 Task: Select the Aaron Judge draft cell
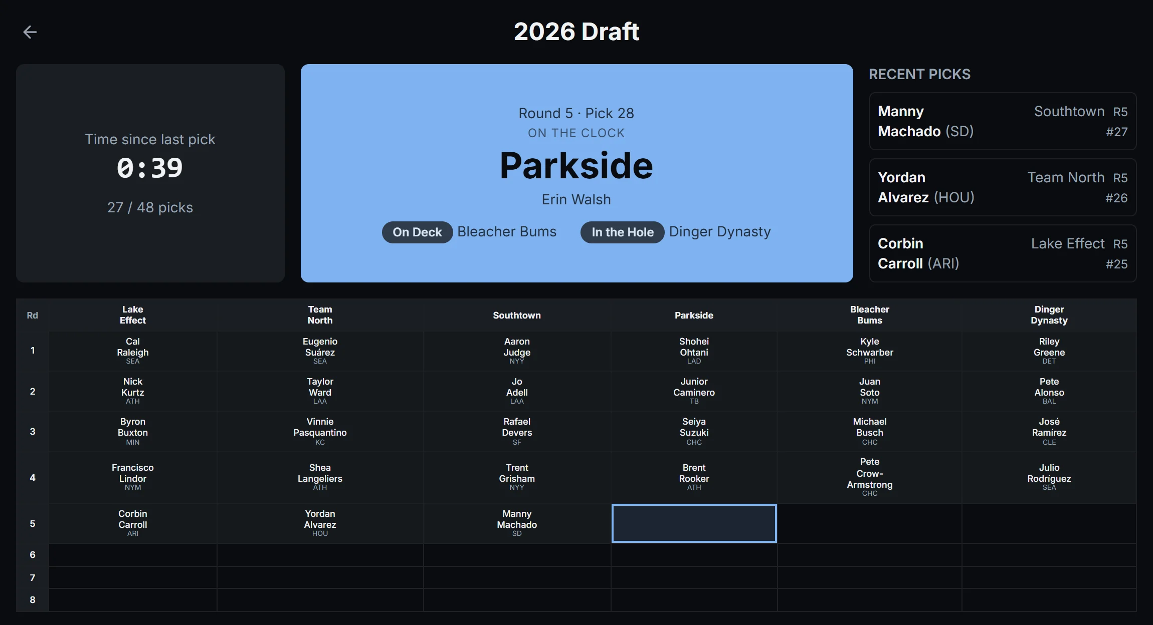point(517,351)
